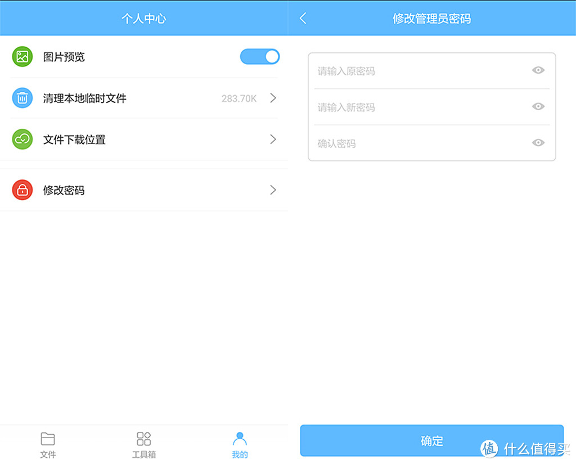This screenshot has width=576, height=464.
Task: Click the 确定 button
Action: tap(431, 440)
